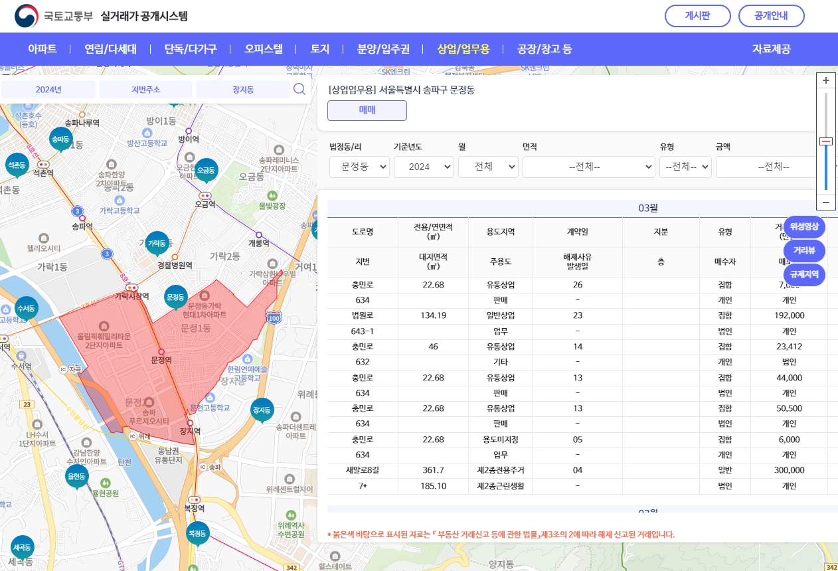Click the 일반상업 zoning cell
The height and width of the screenshot is (571, 838).
[x=501, y=316]
